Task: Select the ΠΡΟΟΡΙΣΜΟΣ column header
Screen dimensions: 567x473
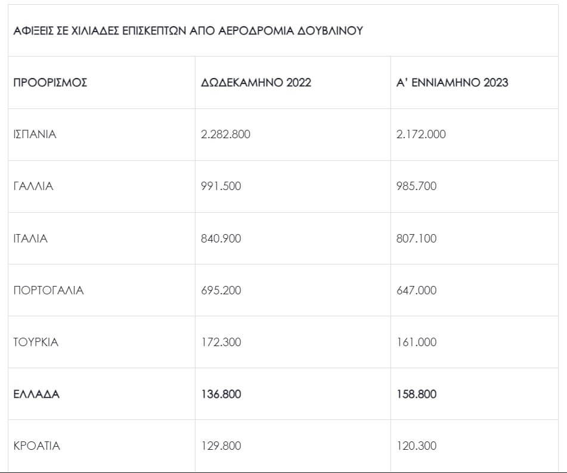Action: click(x=51, y=83)
